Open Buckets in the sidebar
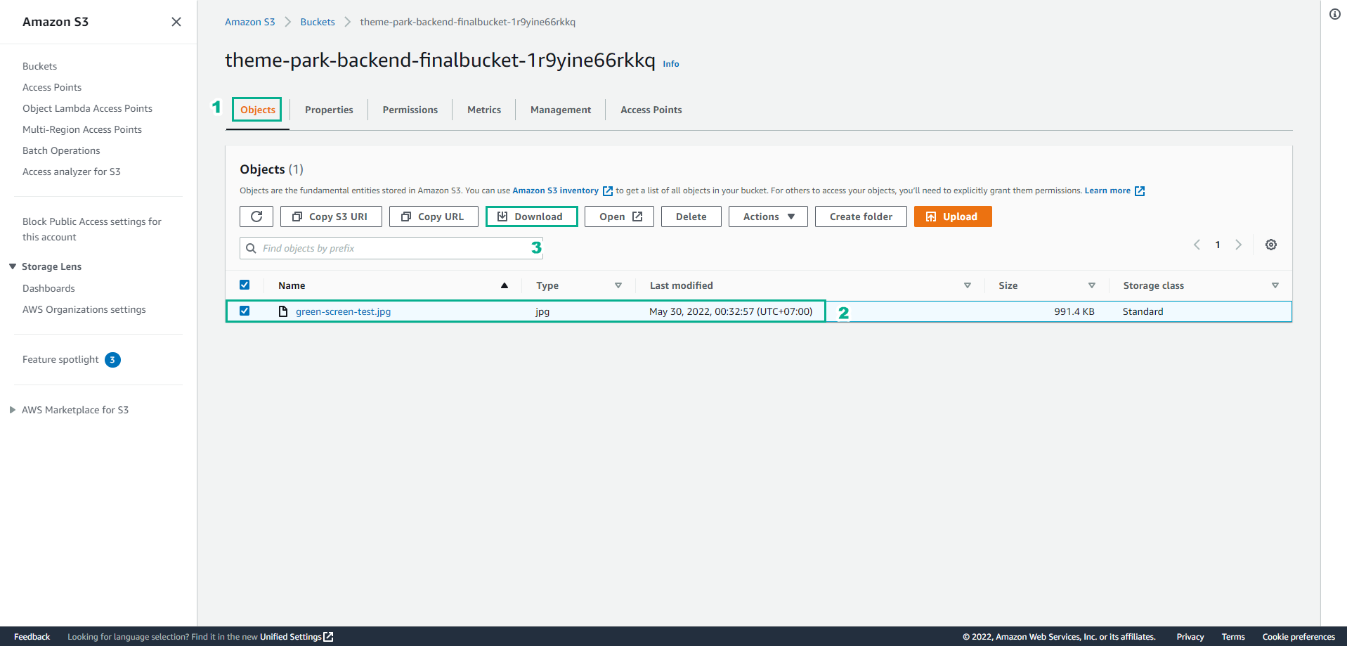 pyautogui.click(x=39, y=66)
